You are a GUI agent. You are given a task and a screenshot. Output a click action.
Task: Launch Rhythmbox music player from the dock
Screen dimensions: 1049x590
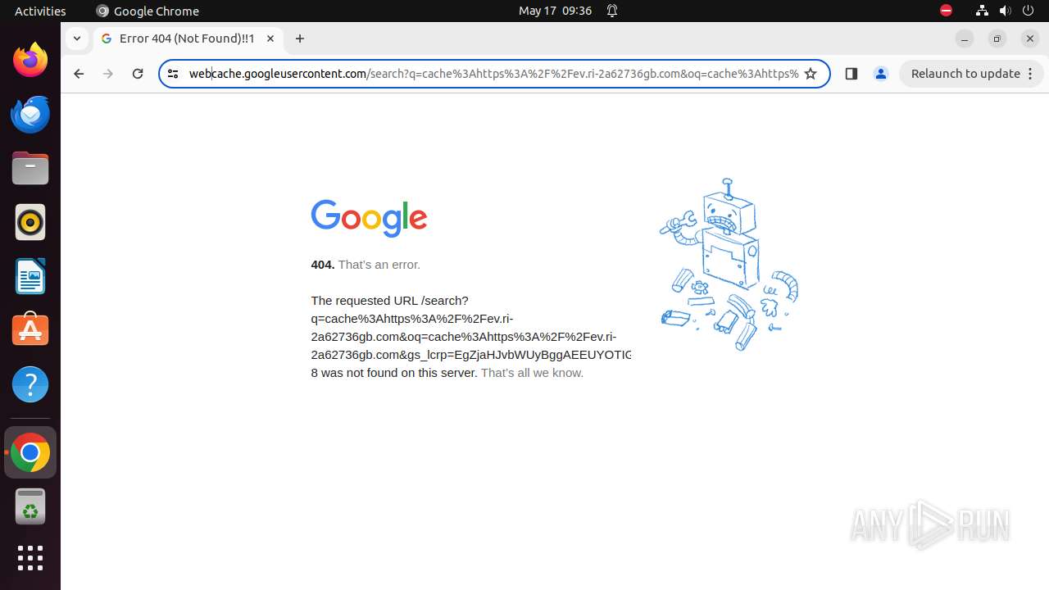[x=30, y=222]
